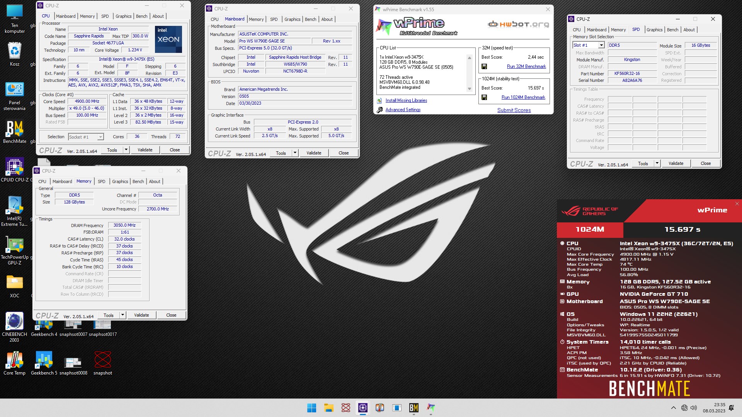Select the SPD tab in Memory window
Viewport: 742px width, 417px height.
(x=101, y=181)
